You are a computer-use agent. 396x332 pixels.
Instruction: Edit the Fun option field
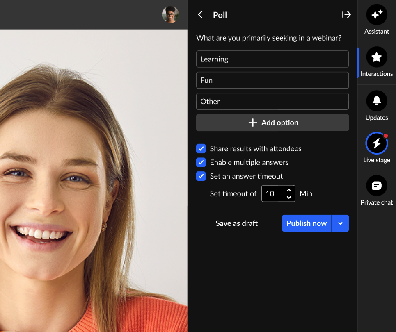pyautogui.click(x=272, y=80)
